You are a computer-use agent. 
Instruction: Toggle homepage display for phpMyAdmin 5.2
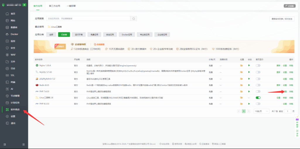258,79
